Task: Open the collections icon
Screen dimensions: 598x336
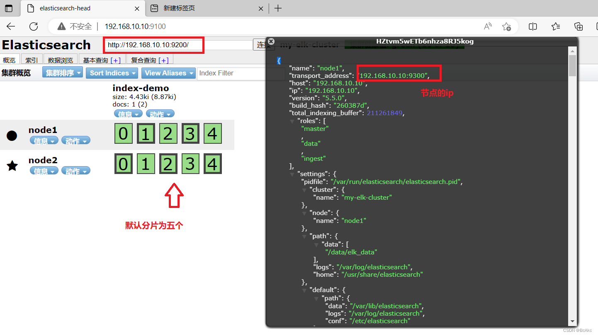Action: click(579, 27)
